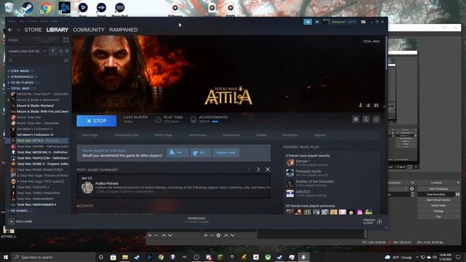Open Xbox app in the taskbar
This screenshot has width=466, height=262.
[268, 257]
